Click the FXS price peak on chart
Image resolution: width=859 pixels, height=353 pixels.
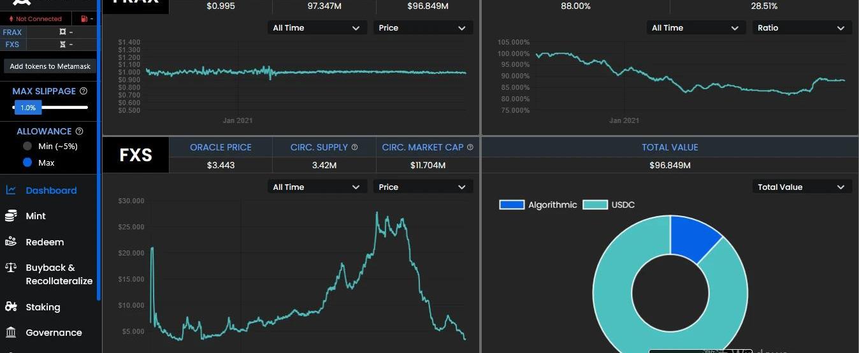(377, 213)
